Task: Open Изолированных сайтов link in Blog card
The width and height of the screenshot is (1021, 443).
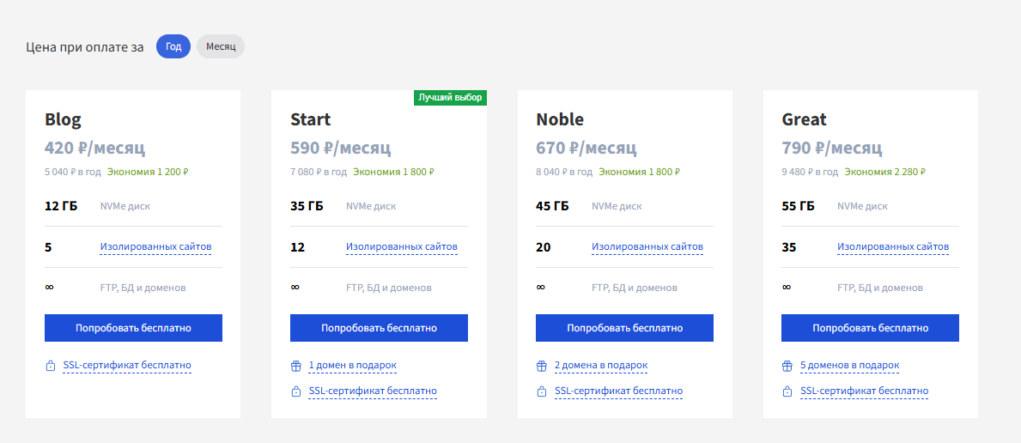Action: point(155,247)
